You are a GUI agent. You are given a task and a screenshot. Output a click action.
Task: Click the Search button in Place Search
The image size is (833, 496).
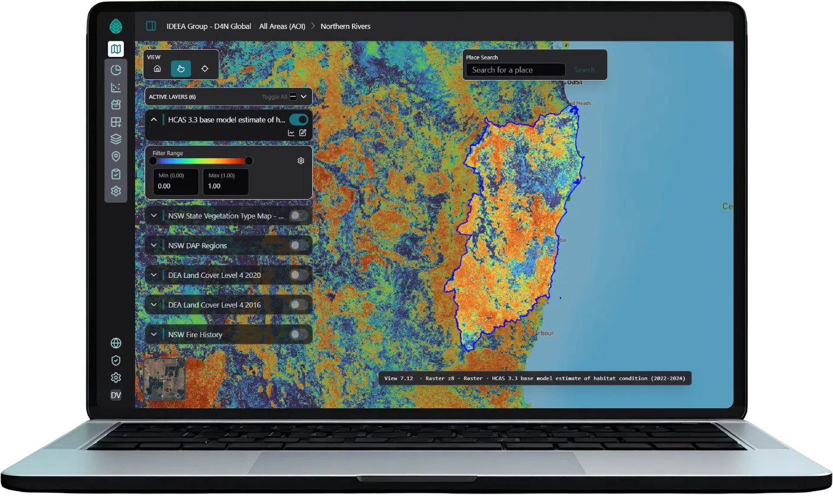coord(584,70)
